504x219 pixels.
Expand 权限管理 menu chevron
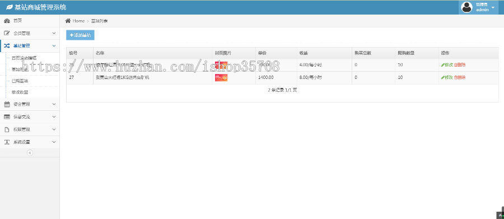point(54,129)
